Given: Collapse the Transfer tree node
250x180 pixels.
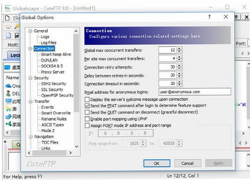Looking at the screenshot, I should [30, 101].
